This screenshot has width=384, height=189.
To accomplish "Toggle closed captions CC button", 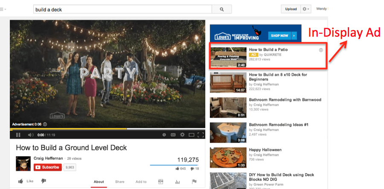I will [173, 135].
